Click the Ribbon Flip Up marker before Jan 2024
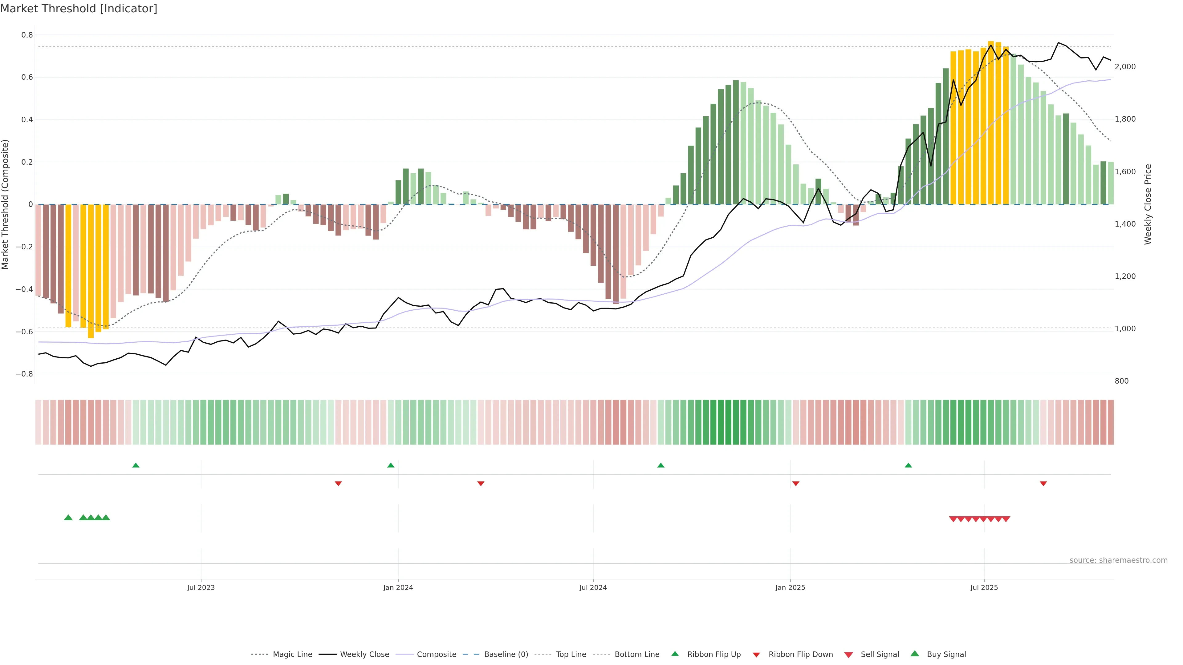The height and width of the screenshot is (665, 1183). 391,465
